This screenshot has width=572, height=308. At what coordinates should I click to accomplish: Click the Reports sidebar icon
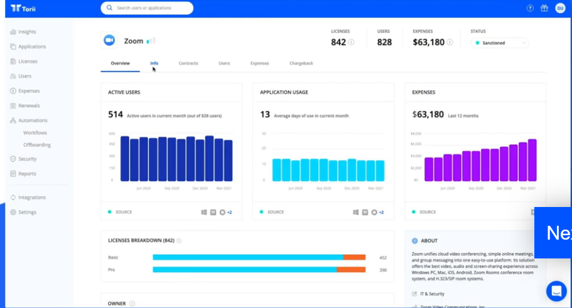click(x=13, y=174)
